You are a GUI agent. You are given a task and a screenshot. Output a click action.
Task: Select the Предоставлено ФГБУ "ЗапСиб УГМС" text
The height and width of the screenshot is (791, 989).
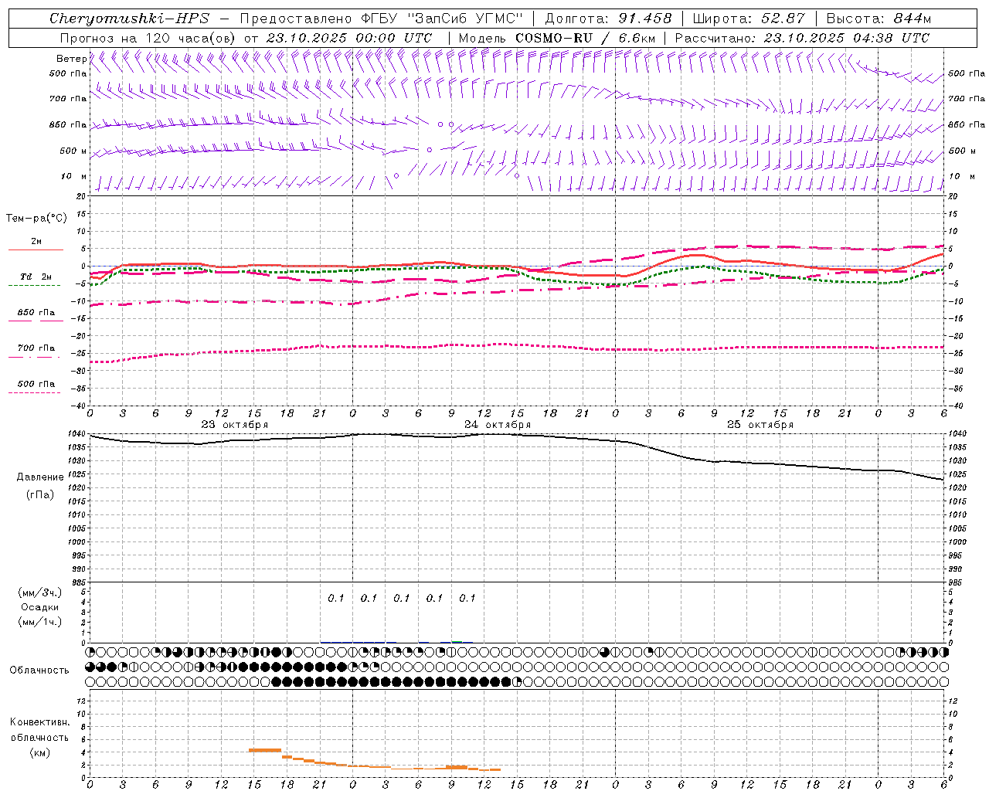coord(382,19)
